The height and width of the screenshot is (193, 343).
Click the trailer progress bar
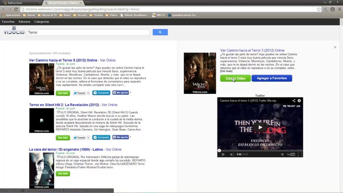pyautogui.click(x=260, y=150)
